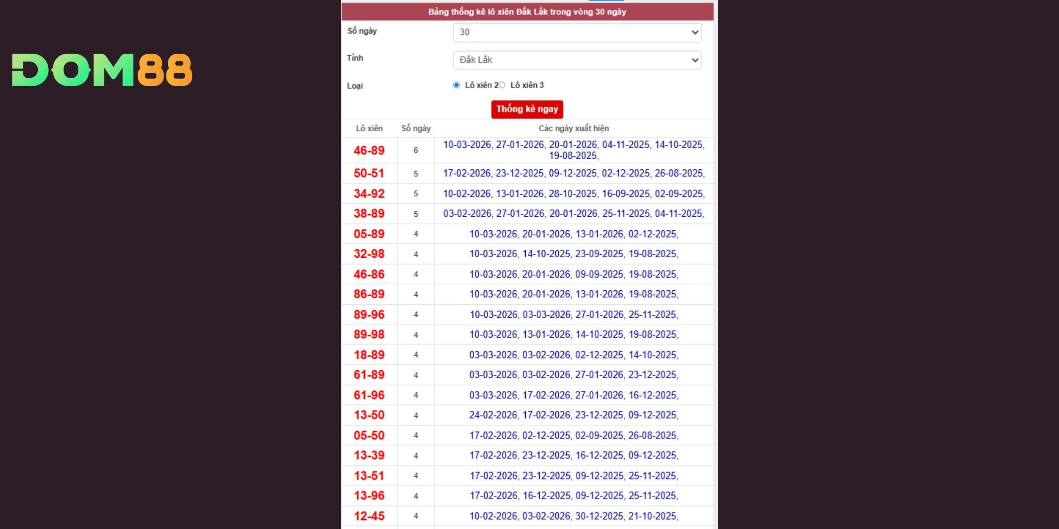1059x529 pixels.
Task: Open date 19-08-2025 in the 32-98 row
Action: click(652, 253)
